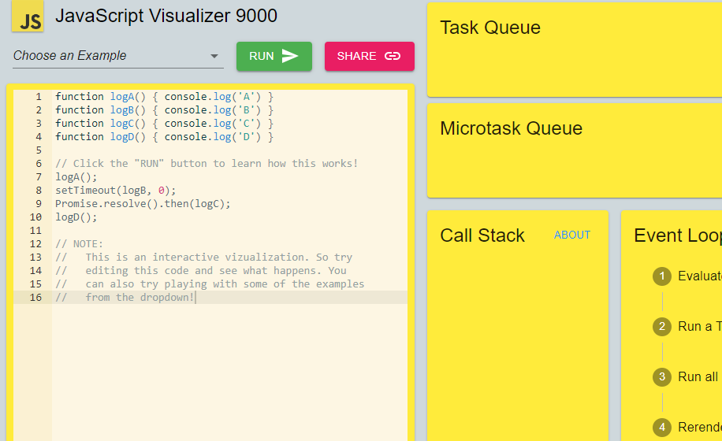
Task: Place cursor on the function logD line
Action: 165,136
